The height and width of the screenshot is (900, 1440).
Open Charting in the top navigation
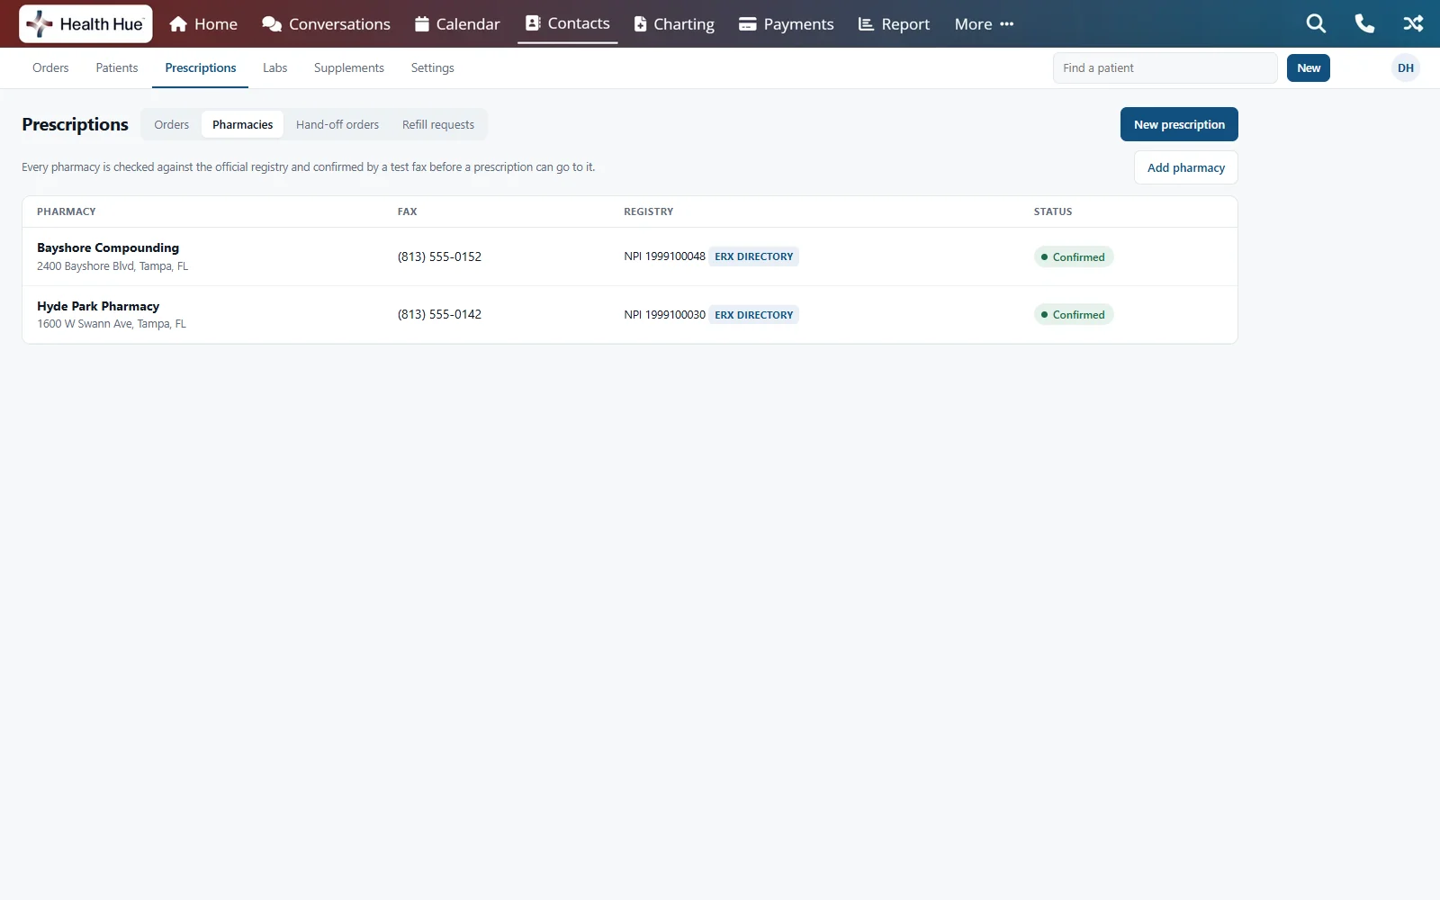click(674, 24)
